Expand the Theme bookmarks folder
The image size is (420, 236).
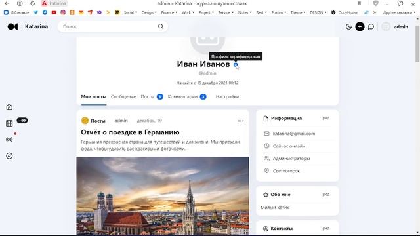tap(298, 12)
